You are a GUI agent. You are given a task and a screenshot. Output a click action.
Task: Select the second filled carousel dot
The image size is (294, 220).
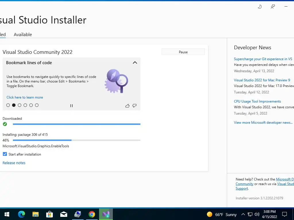(x=14, y=105)
